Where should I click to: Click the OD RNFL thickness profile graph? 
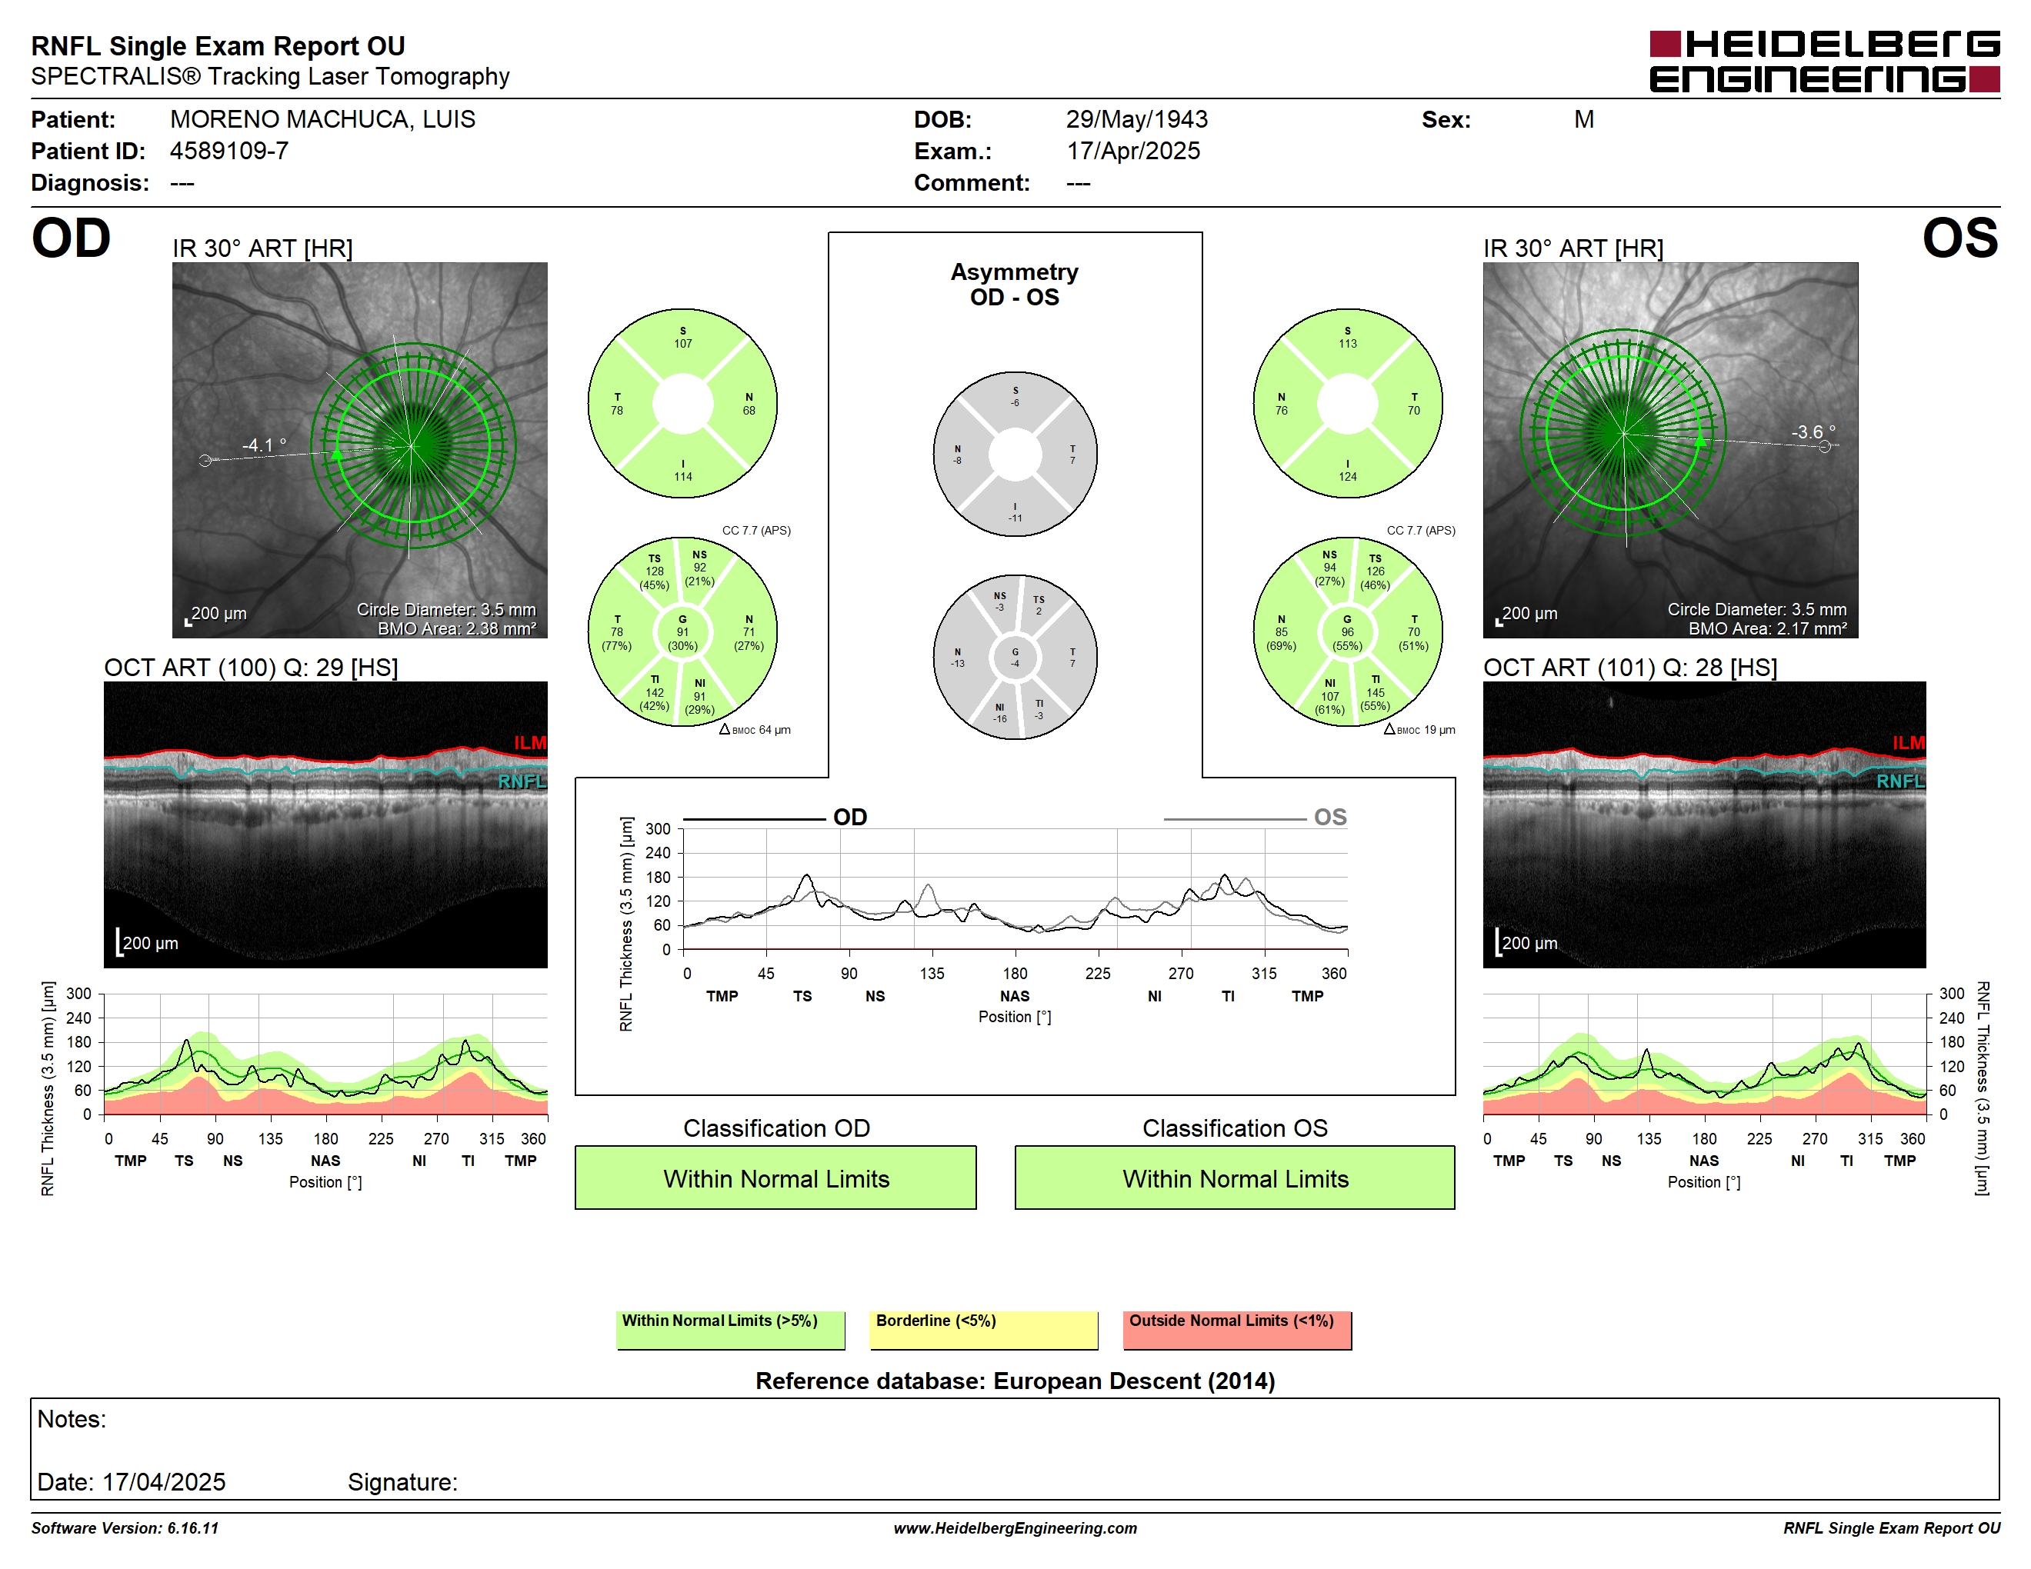[325, 1054]
